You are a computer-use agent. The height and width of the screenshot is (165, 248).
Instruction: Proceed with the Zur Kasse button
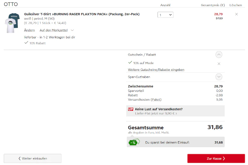(216, 158)
